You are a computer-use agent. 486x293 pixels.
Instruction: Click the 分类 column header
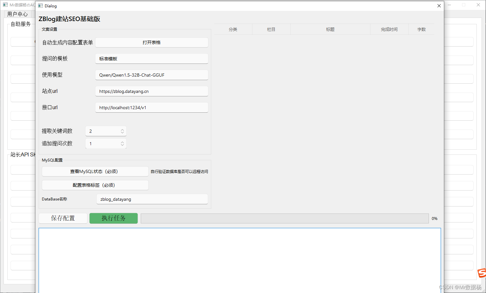pos(233,29)
